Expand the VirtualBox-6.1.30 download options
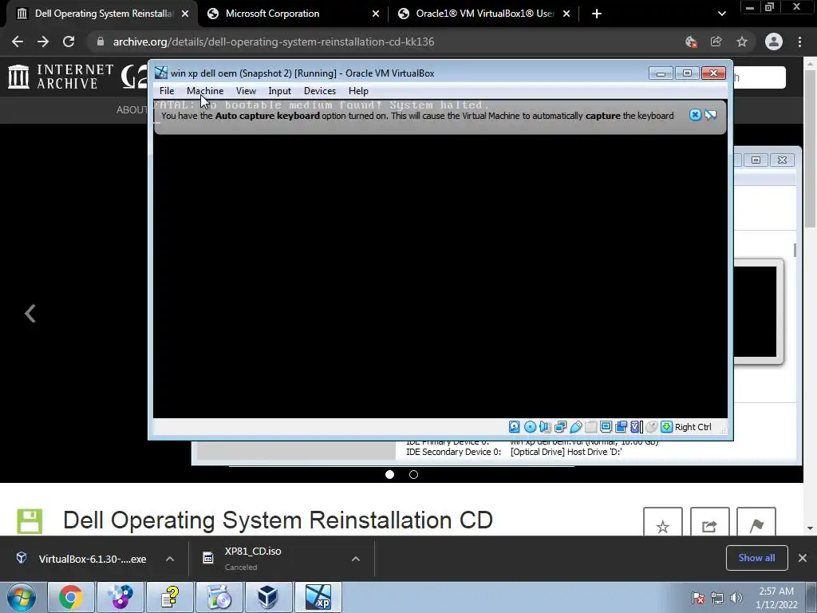 click(x=170, y=559)
